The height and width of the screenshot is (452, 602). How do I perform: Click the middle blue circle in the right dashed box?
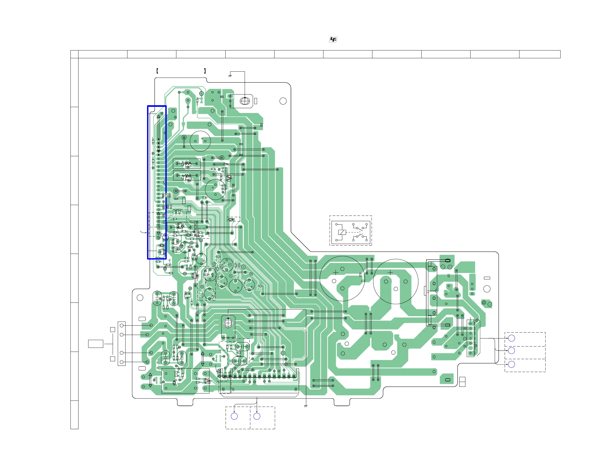tap(511, 351)
